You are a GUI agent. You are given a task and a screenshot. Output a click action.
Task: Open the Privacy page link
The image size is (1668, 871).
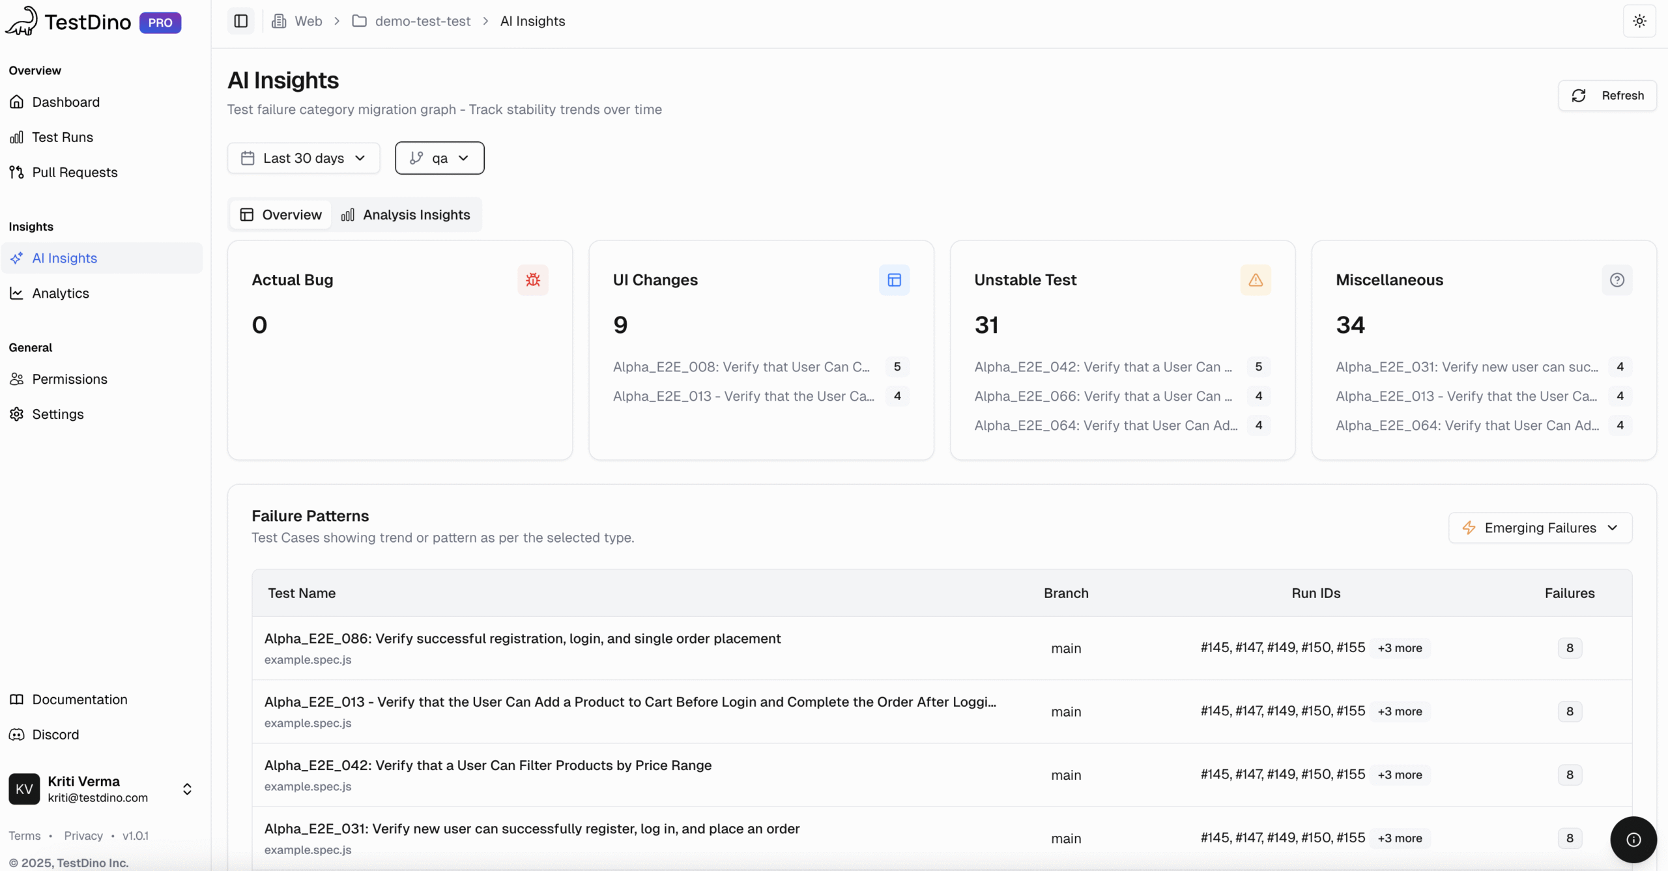pos(83,835)
